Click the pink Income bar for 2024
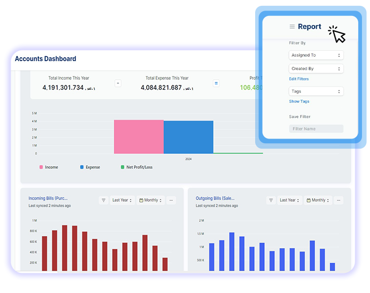The height and width of the screenshot is (293, 370). [x=138, y=136]
